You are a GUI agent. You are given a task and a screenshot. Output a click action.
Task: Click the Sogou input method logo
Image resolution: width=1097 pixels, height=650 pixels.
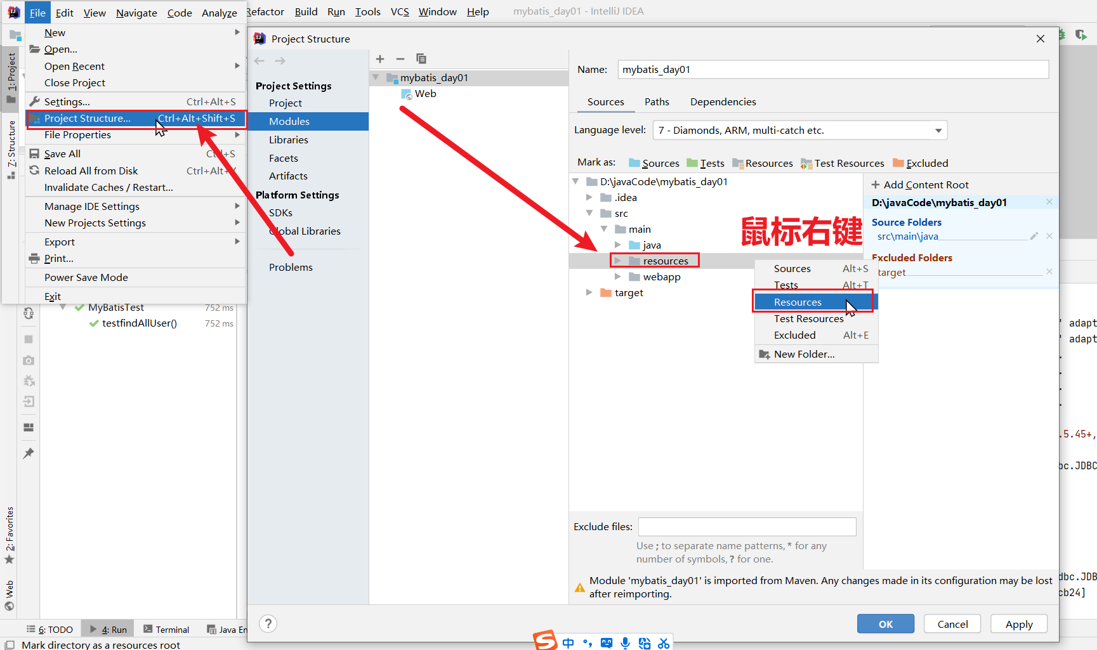click(x=545, y=640)
